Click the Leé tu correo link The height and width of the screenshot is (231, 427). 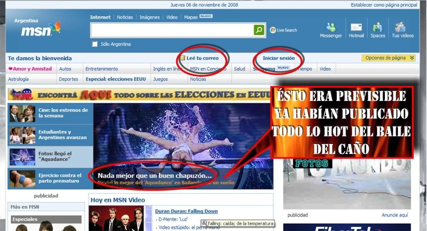pyautogui.click(x=202, y=58)
